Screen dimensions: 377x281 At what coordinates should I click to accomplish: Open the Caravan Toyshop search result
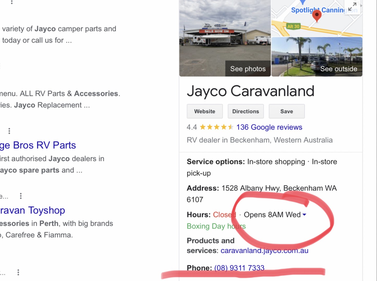[x=32, y=210]
